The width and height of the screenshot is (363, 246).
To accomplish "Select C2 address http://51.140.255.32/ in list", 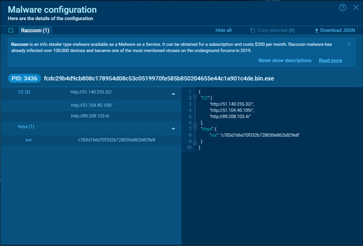I will click(x=91, y=92).
